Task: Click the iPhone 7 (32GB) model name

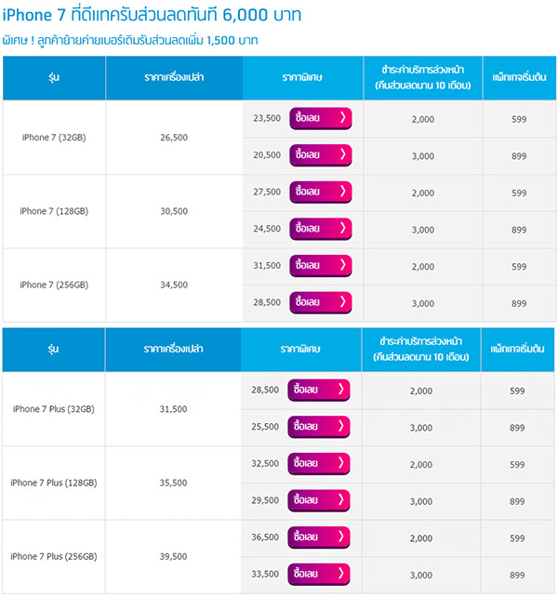Action: 54,138
